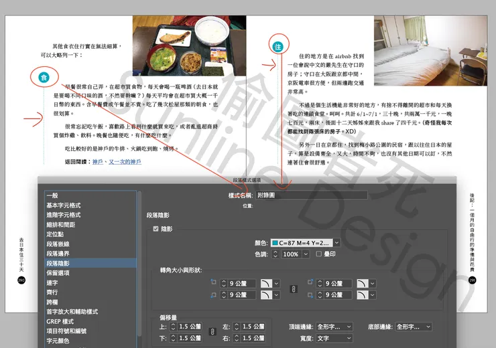Open the bottom-right corner shape dropdown

373,295
